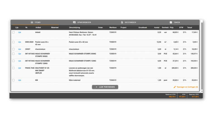
Task: Click the Aantal column header
Action: click(157, 27)
